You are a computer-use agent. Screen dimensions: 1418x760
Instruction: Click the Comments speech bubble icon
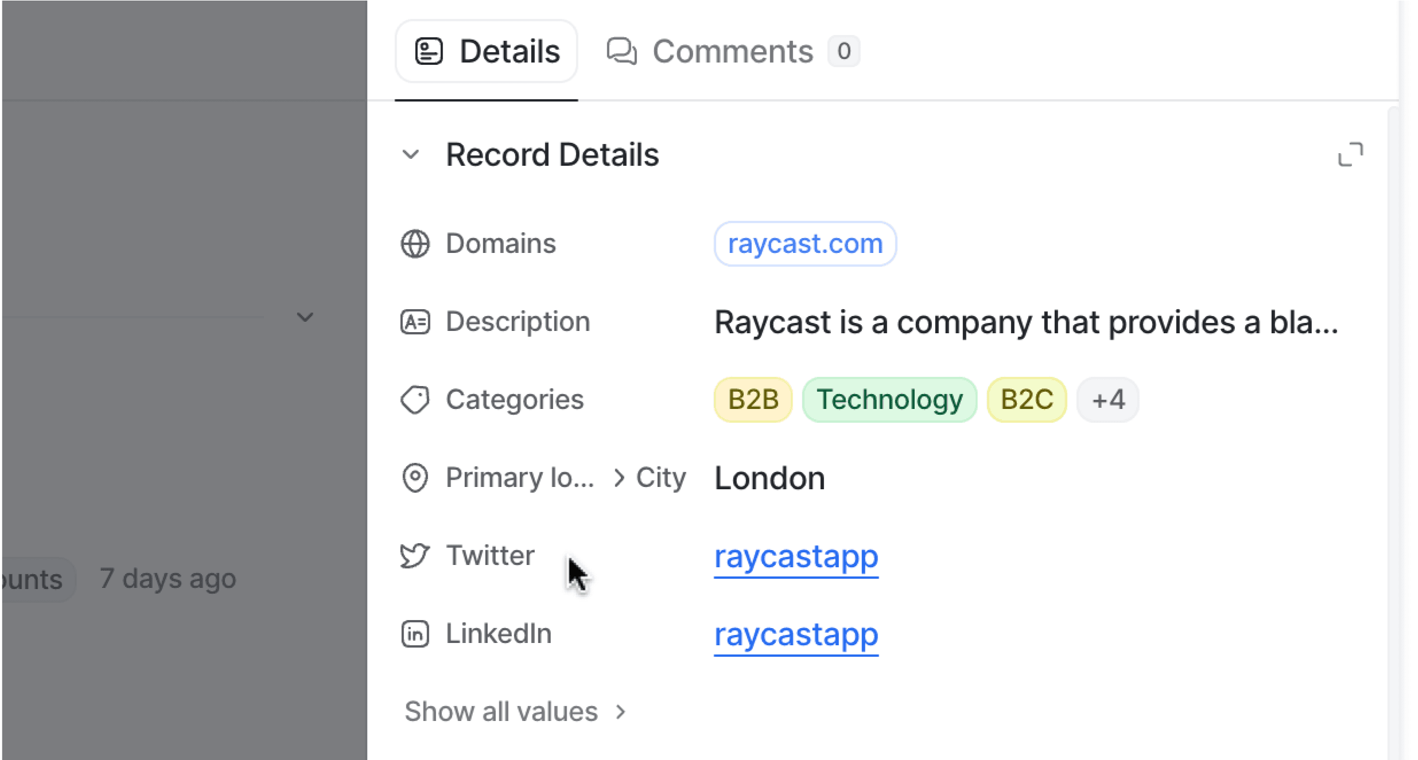click(621, 52)
